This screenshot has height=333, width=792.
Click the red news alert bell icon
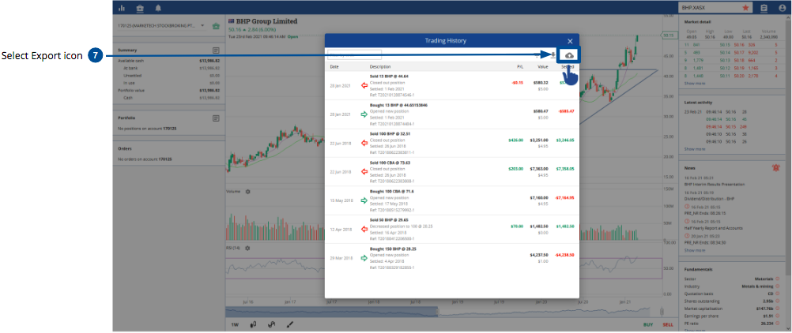[776, 168]
